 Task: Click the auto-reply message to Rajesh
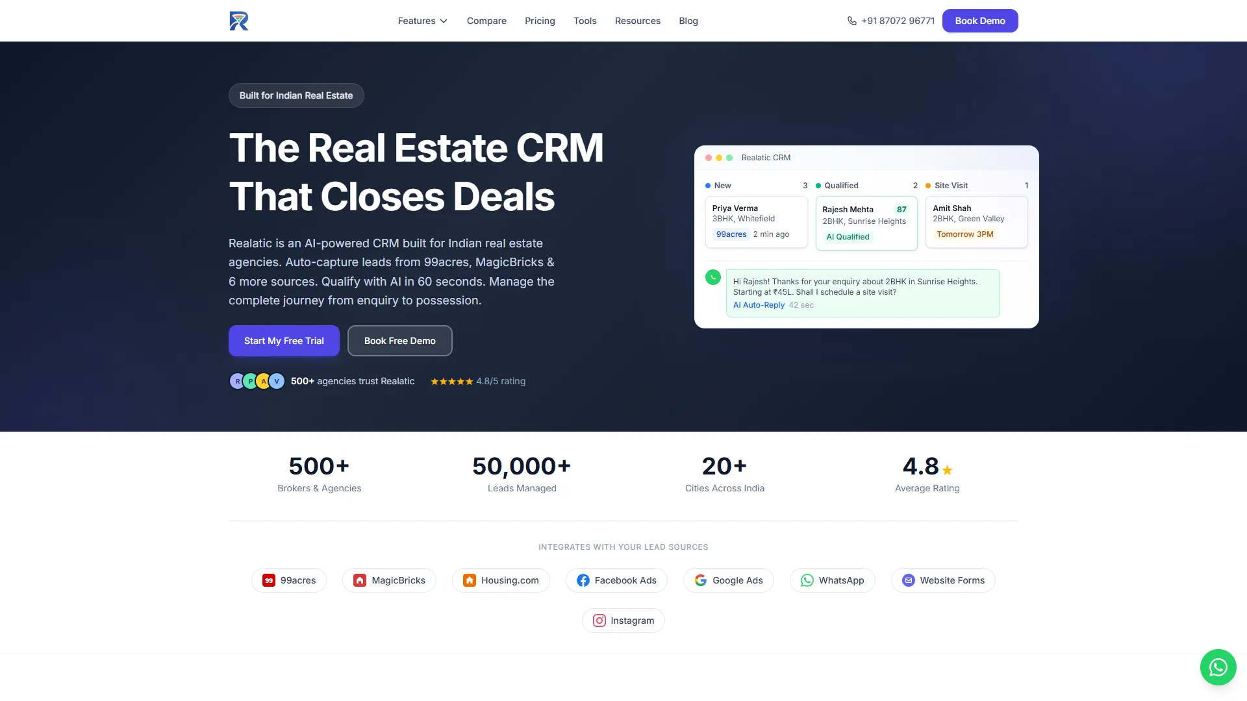(x=863, y=293)
